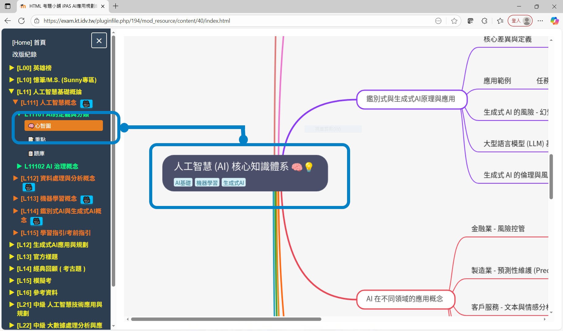Open browser settings and more menu
This screenshot has height=331, width=563.
540,21
